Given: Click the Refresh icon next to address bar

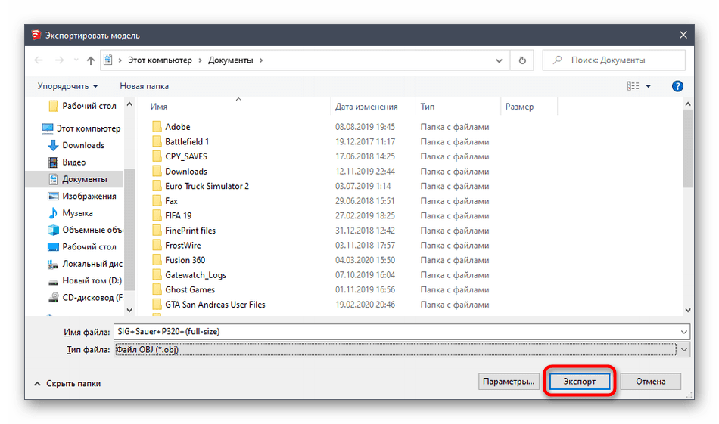Looking at the screenshot, I should point(522,60).
